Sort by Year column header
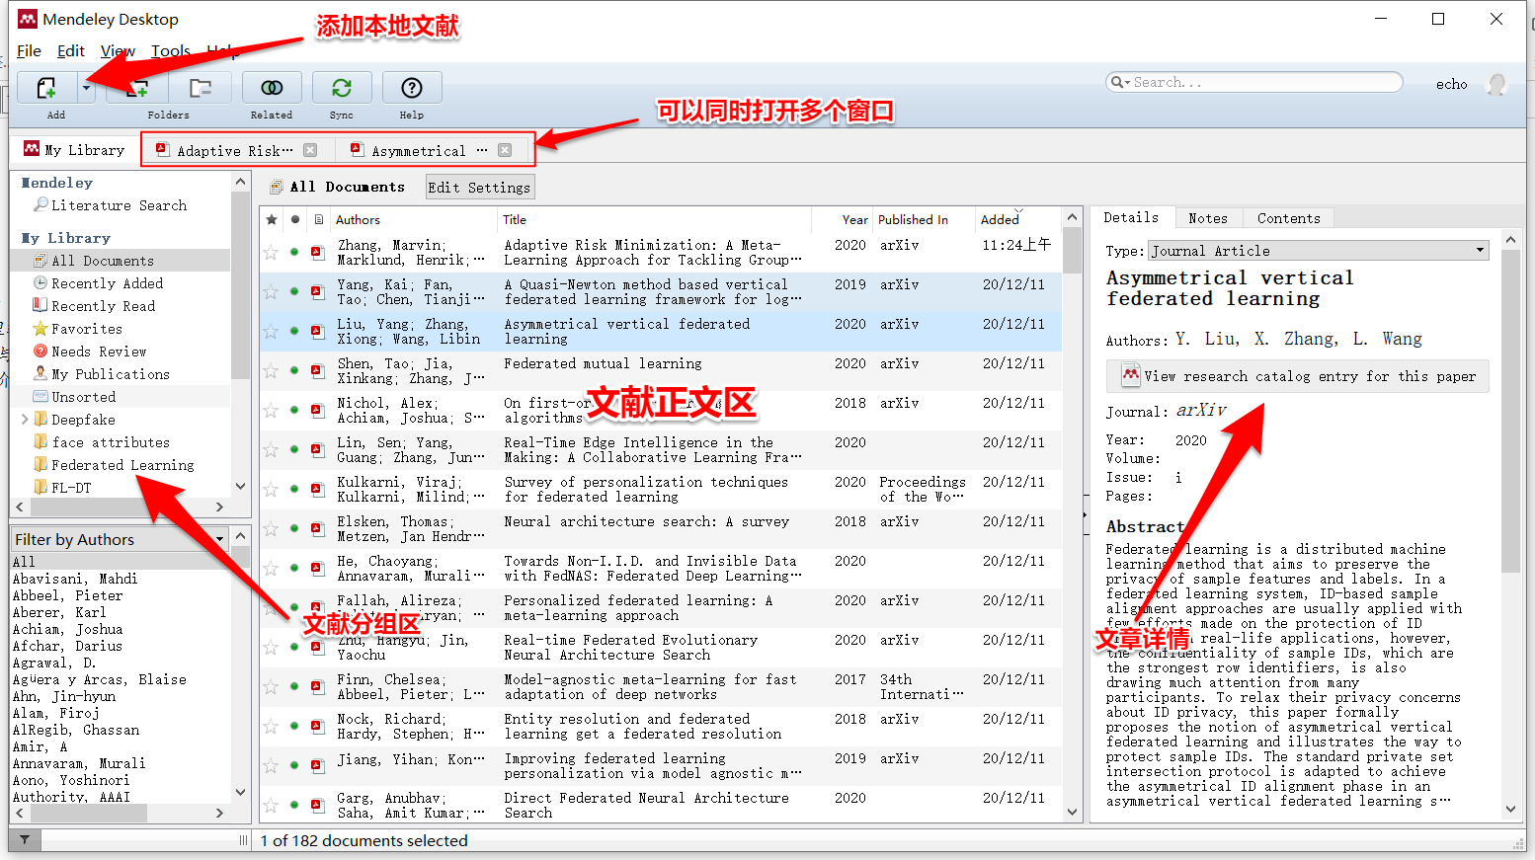Viewport: 1535px width, 860px height. click(x=855, y=219)
